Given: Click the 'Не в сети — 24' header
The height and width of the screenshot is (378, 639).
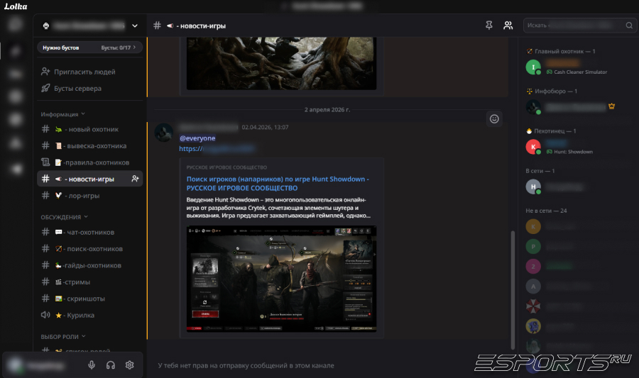Looking at the screenshot, I should pos(546,211).
